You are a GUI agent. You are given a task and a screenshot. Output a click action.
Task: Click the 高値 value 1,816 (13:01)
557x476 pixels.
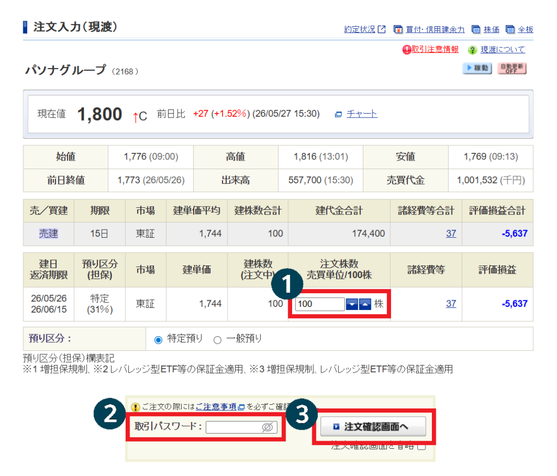pos(321,157)
